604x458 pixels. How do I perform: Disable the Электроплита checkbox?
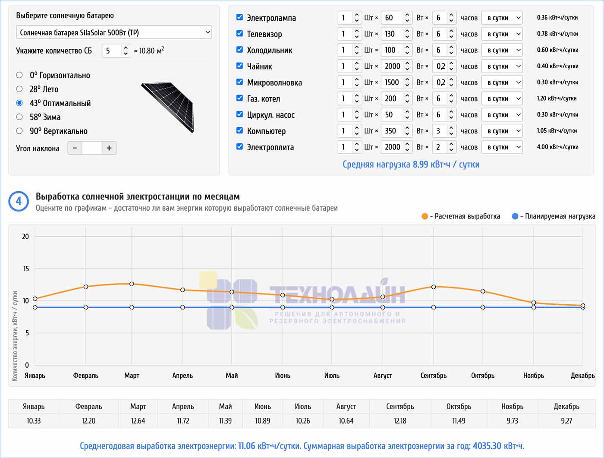point(239,147)
